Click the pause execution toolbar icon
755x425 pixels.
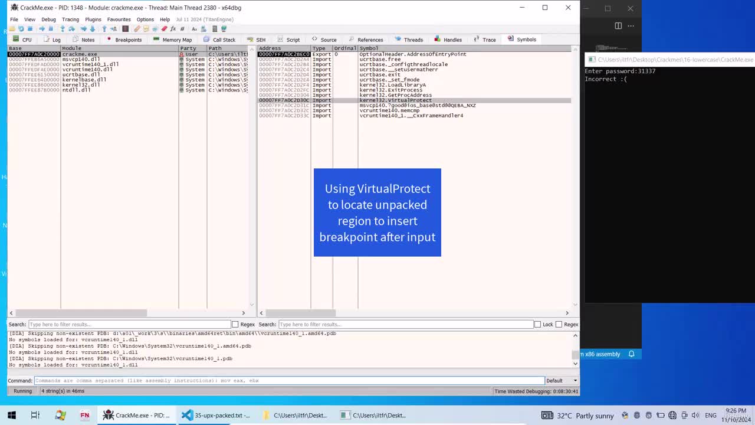pos(51,28)
